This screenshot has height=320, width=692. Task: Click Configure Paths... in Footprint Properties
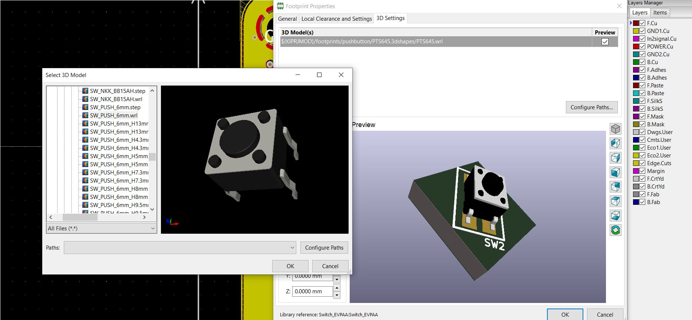pos(592,107)
